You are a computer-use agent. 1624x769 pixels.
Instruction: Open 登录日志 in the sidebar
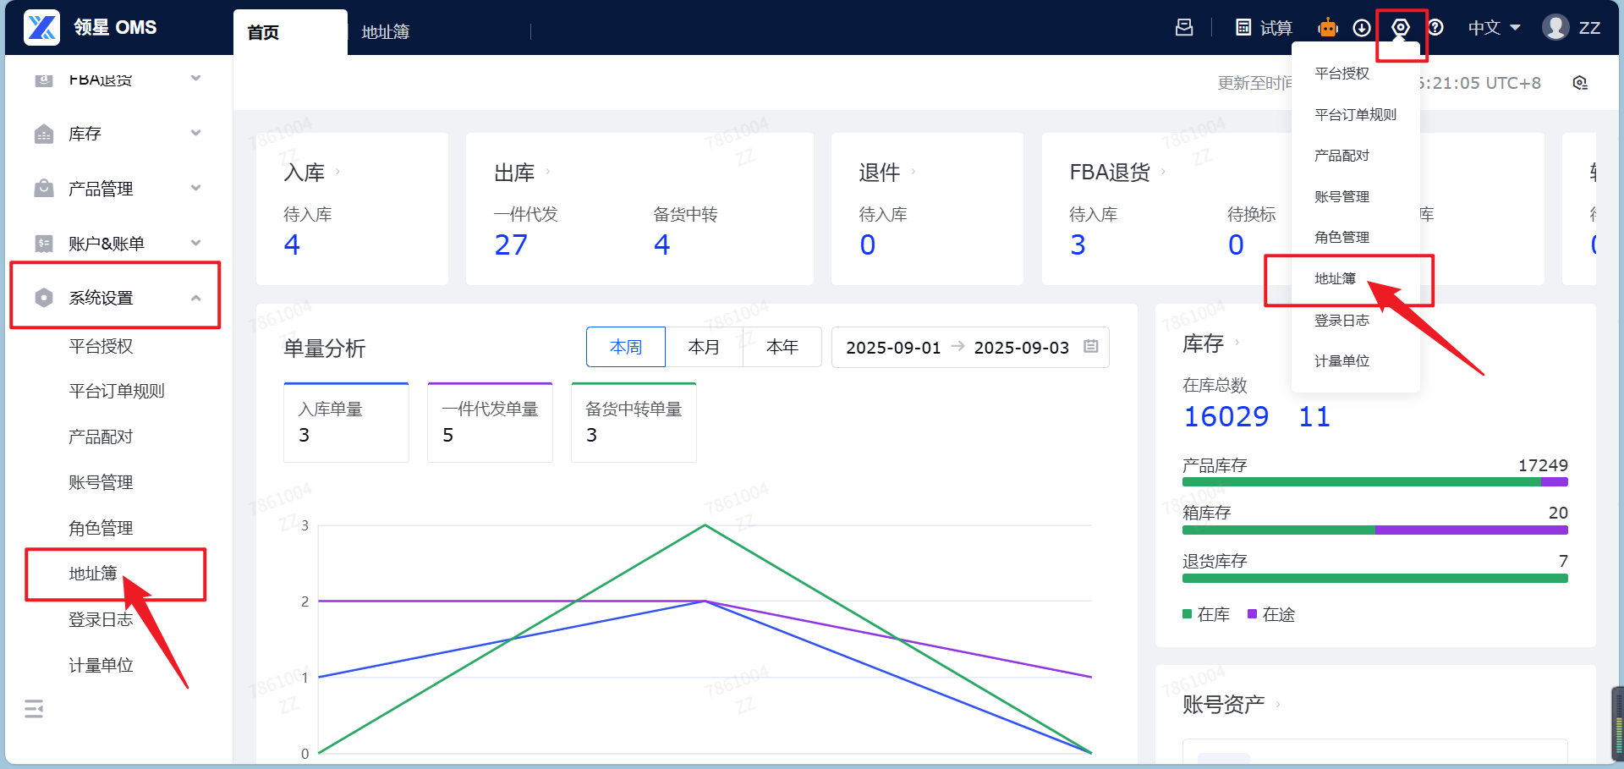(101, 619)
